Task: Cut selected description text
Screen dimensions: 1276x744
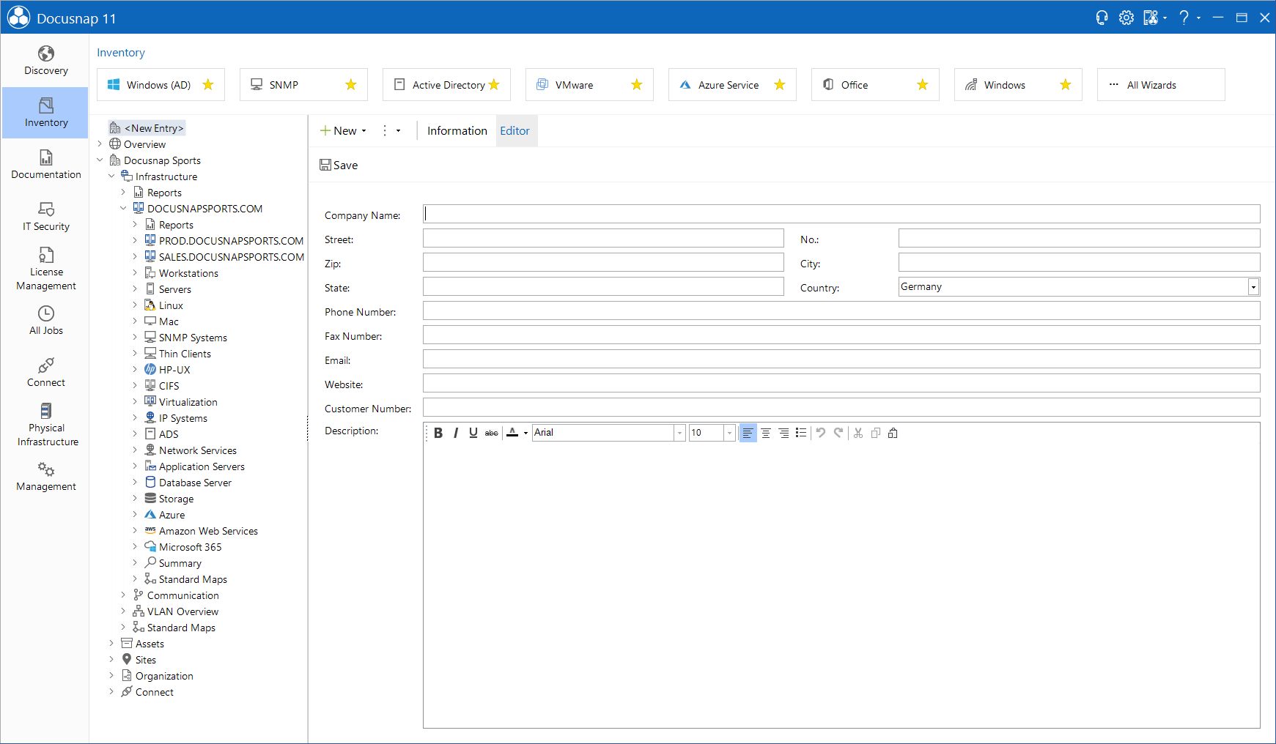Action: click(x=858, y=433)
